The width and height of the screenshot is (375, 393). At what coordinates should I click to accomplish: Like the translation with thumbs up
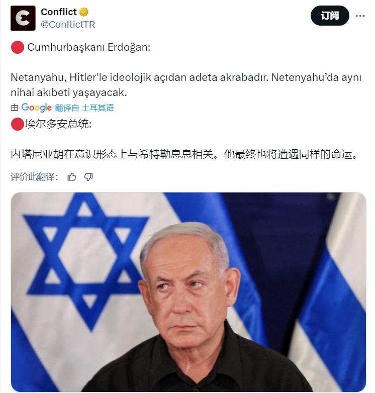[72, 177]
